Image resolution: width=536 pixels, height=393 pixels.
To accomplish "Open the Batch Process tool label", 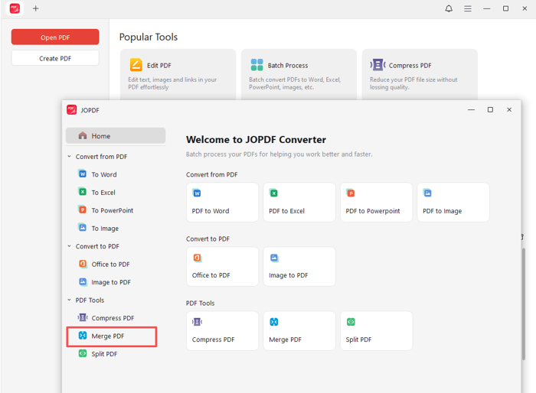I will tap(288, 65).
